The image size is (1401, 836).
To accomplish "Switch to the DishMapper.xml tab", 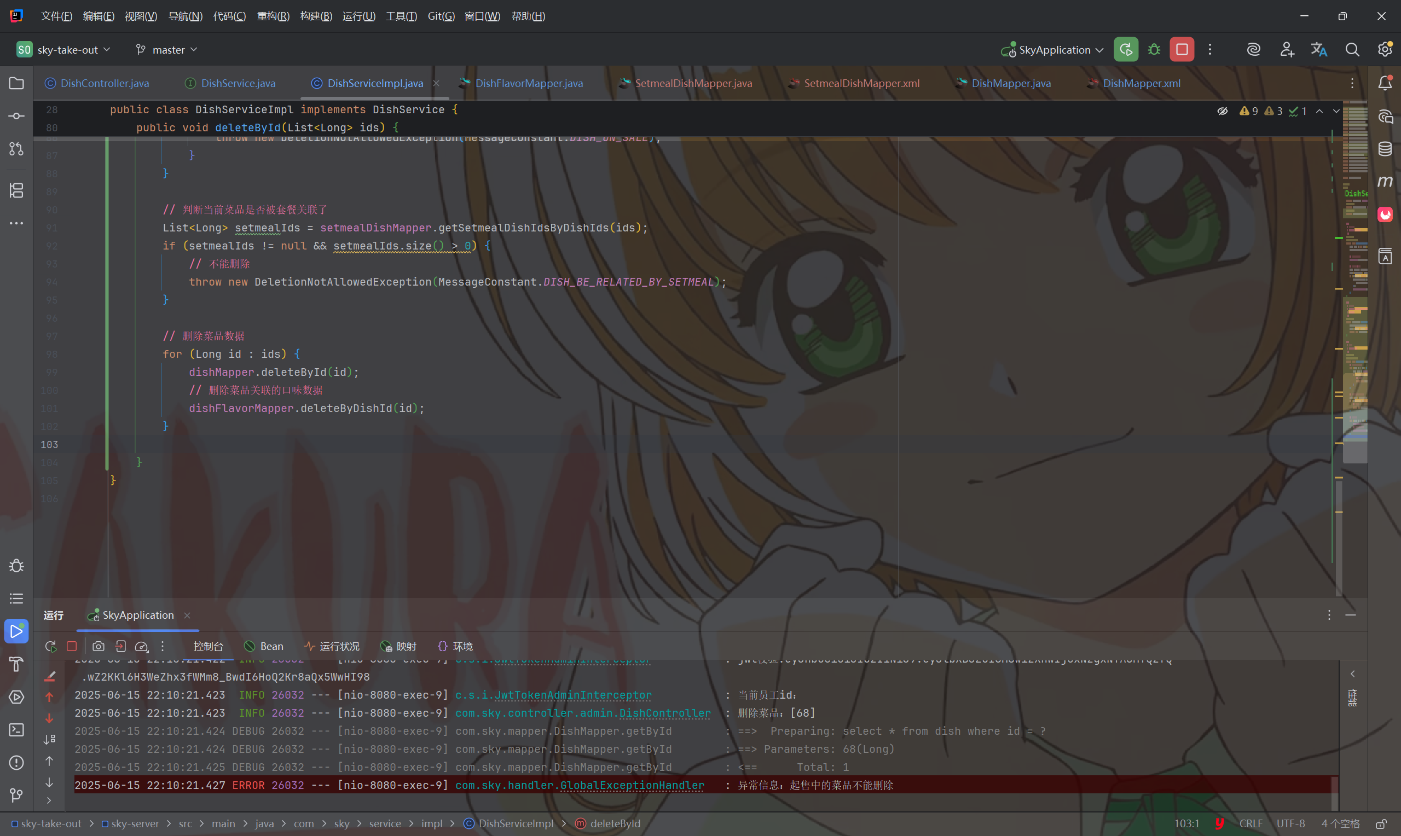I will click(x=1141, y=83).
